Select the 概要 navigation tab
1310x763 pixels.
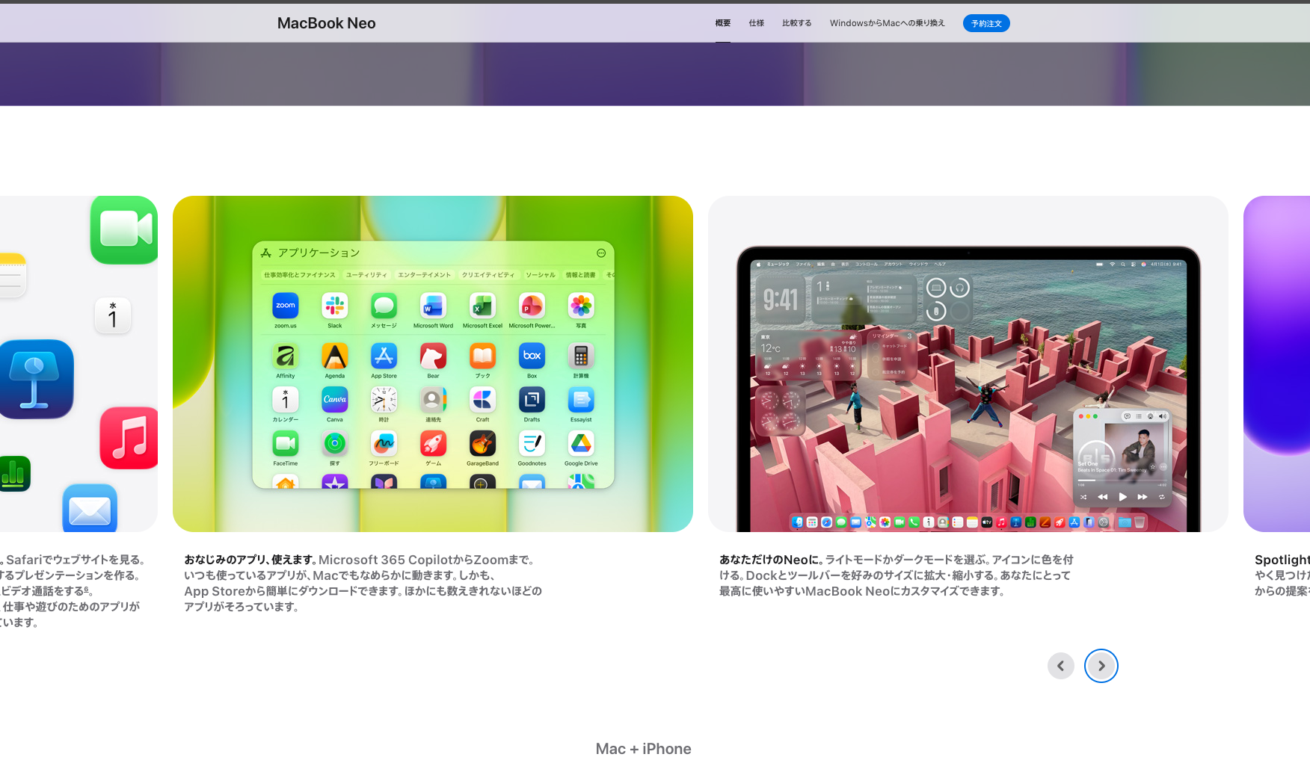coord(722,23)
